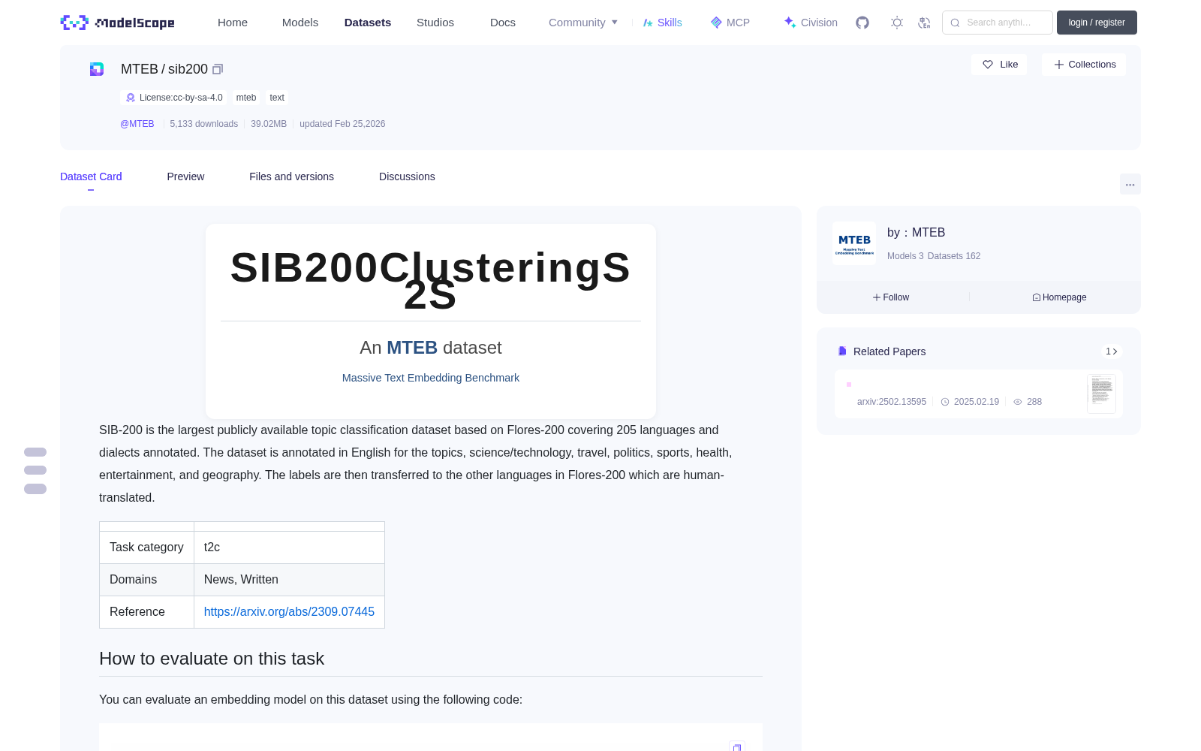
Task: Click the bold MTEB link in the card
Action: pos(412,348)
